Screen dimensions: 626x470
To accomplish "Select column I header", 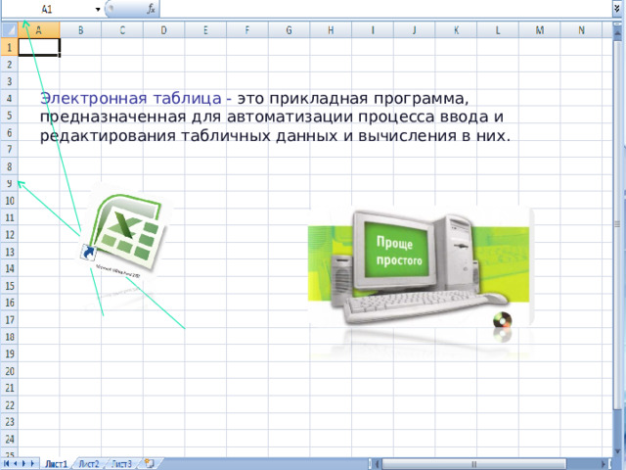I will 373,30.
